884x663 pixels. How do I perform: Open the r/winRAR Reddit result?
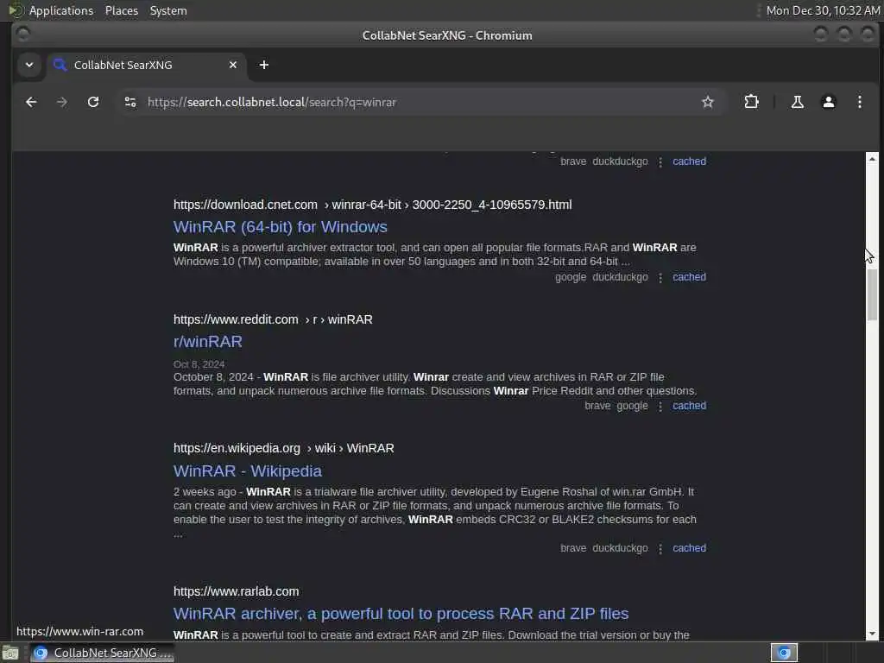coord(207,342)
